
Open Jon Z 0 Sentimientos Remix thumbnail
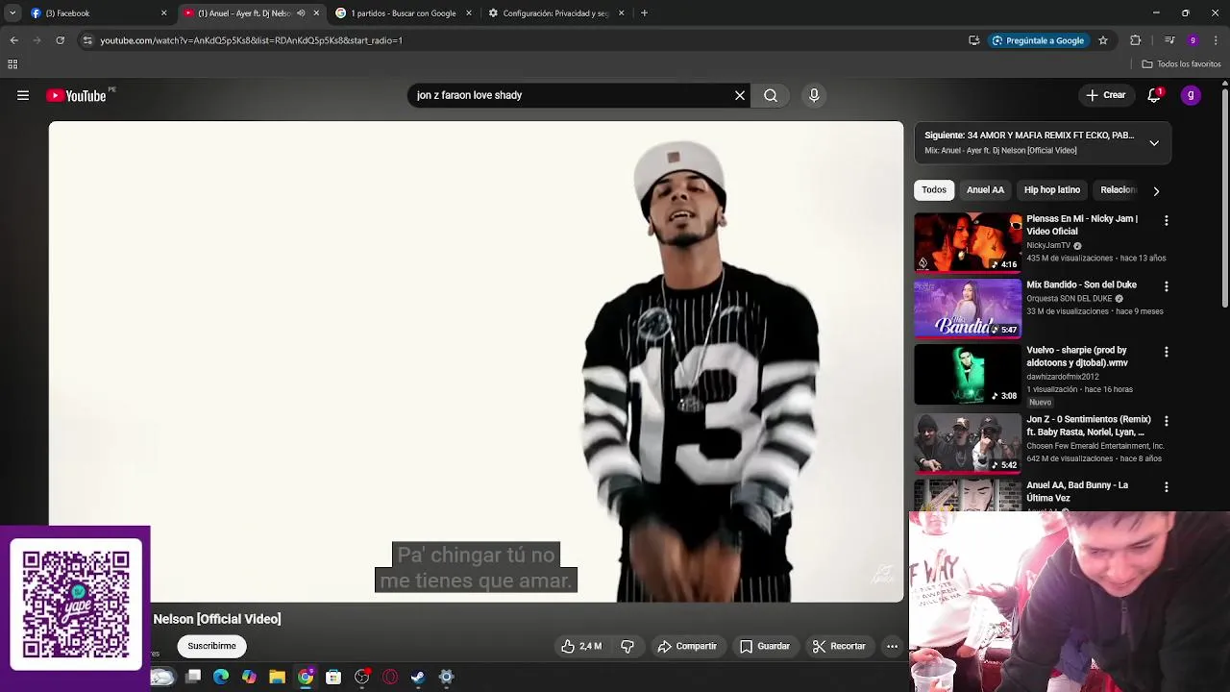click(968, 443)
